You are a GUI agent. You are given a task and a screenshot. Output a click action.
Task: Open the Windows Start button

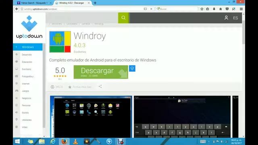[x=17, y=141]
